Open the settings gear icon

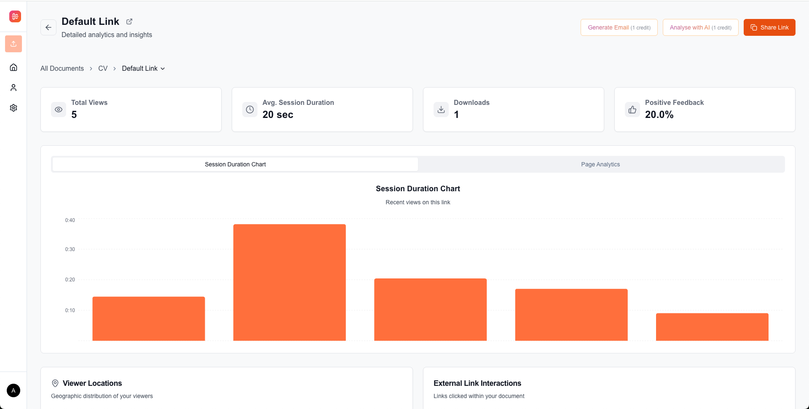tap(13, 108)
